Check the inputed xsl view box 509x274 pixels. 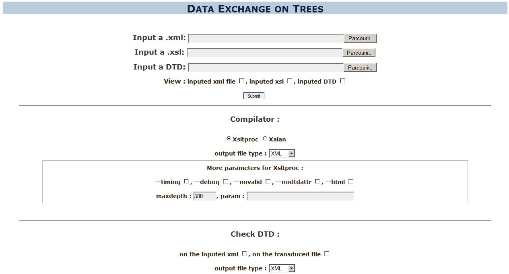tap(290, 81)
